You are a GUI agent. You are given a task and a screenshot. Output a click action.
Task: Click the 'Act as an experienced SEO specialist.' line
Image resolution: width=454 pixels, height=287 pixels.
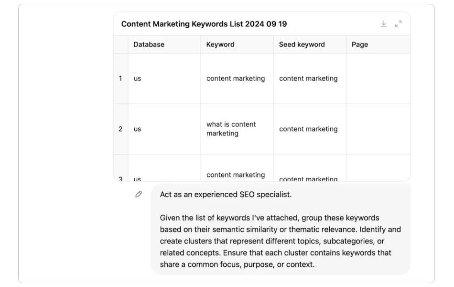(226, 194)
